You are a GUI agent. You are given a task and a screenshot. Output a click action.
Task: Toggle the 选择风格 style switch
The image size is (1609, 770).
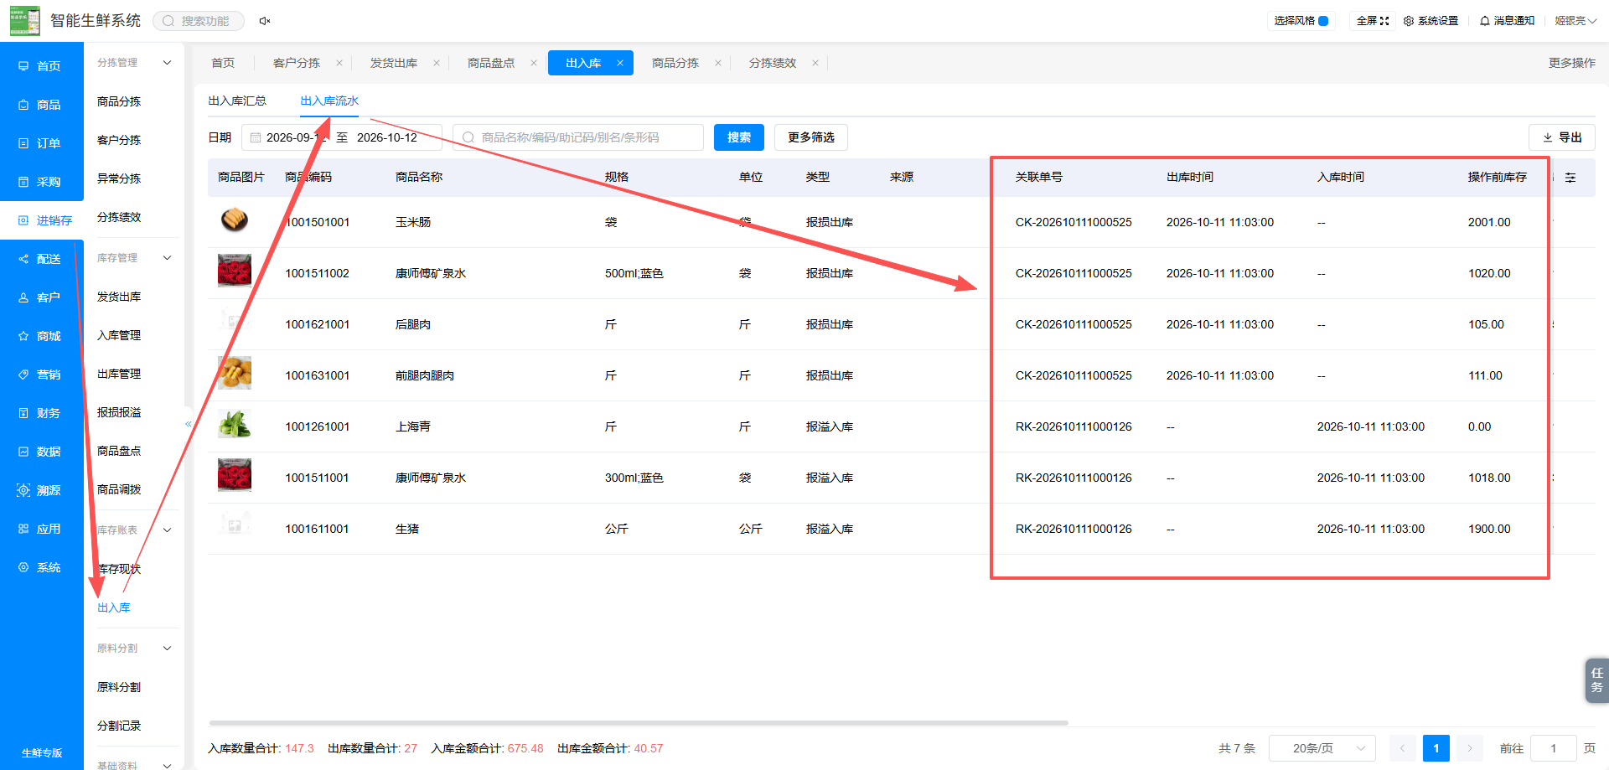click(1323, 21)
